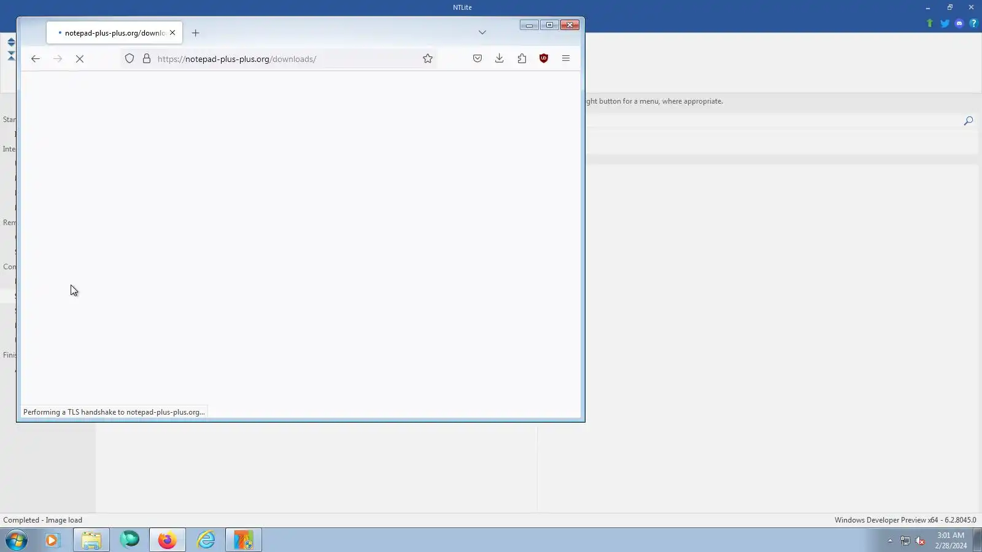Open the Firefox Extensions menu
Viewport: 982px width, 552px height.
coord(522,58)
